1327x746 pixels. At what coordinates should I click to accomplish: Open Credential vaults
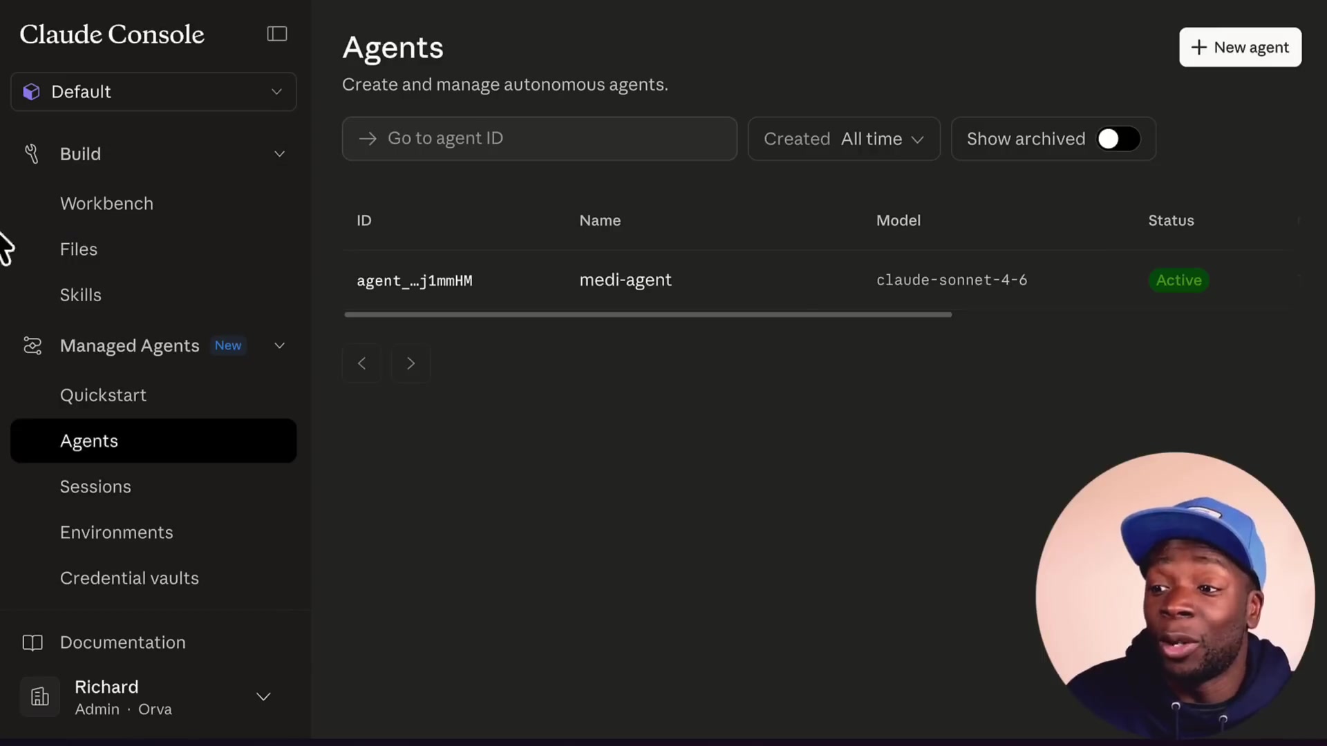(129, 578)
